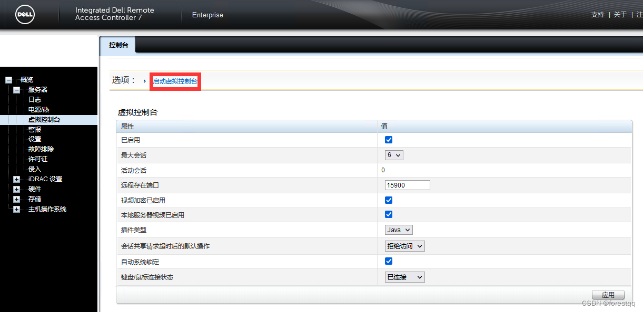Expand the 存储 tree node
Viewport: 643px width, 312px height.
17,200
